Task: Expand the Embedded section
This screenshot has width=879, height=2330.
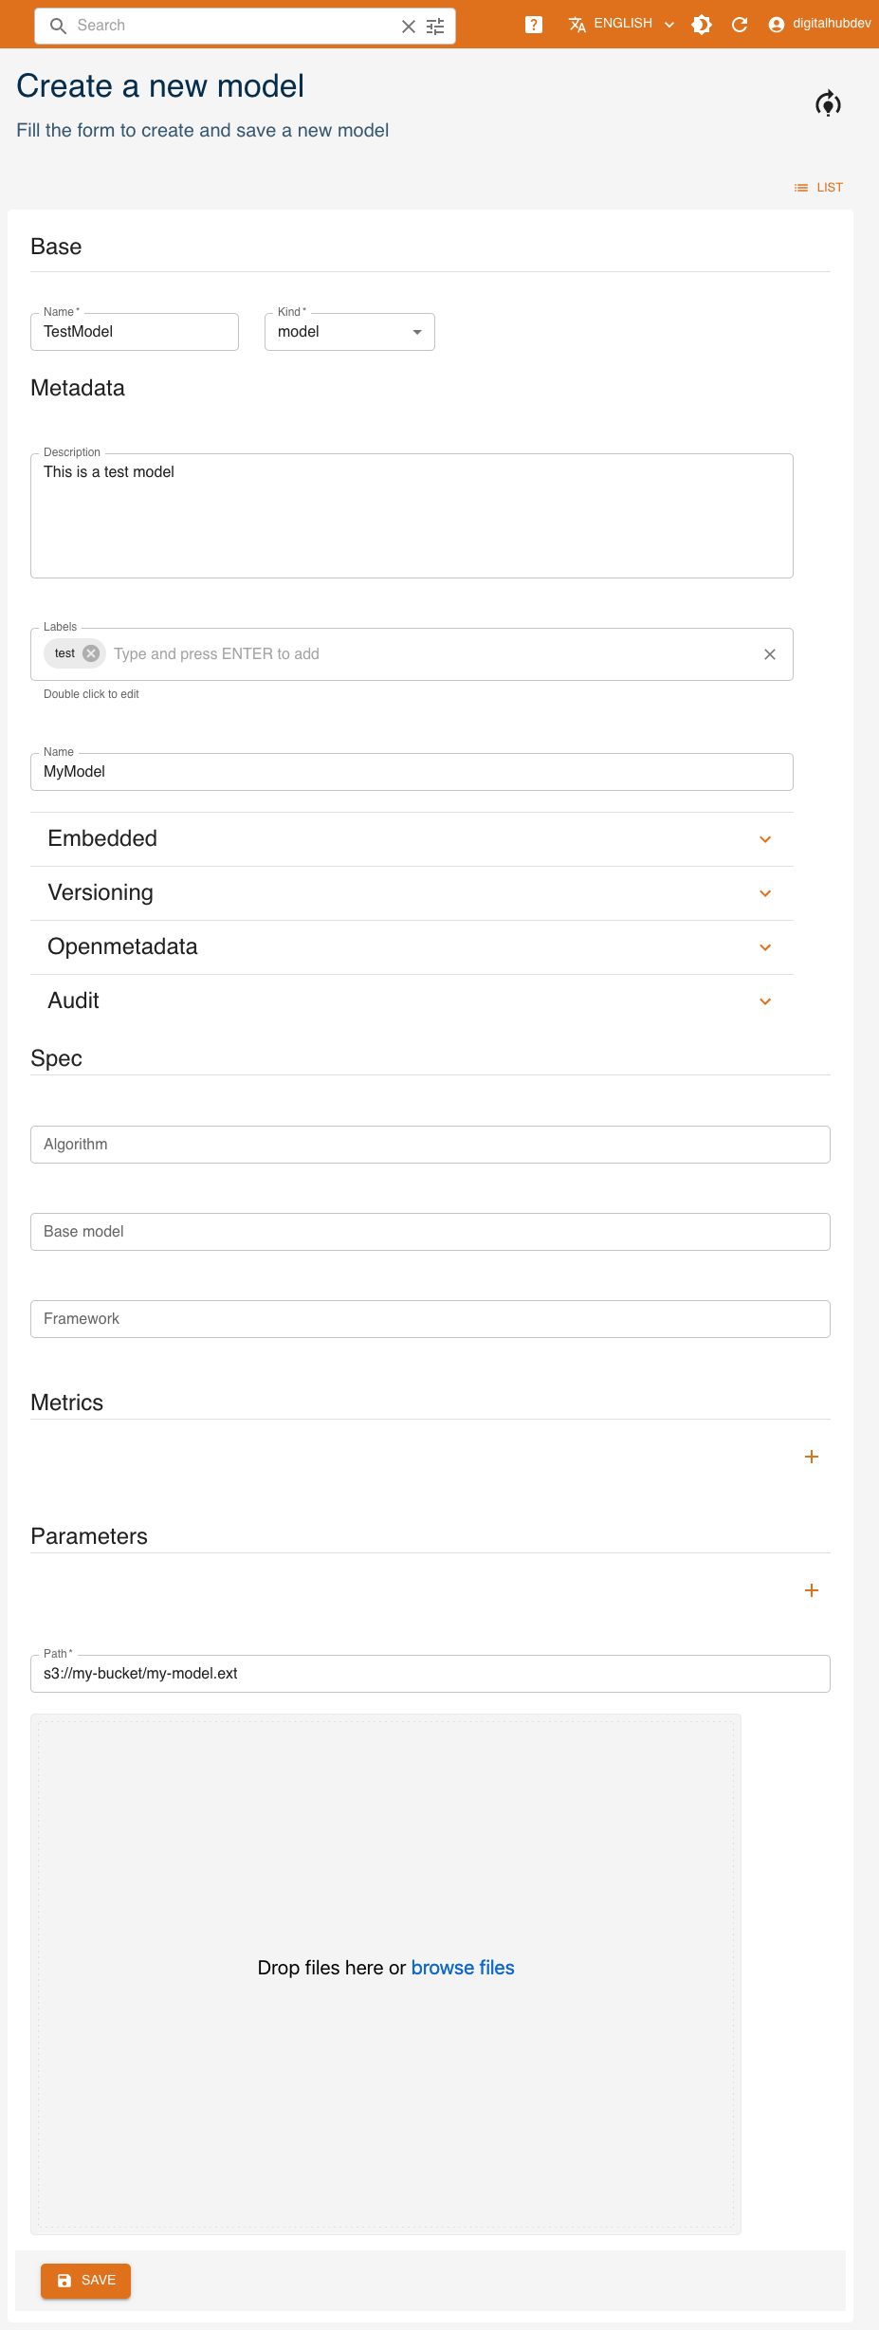Action: pyautogui.click(x=765, y=839)
